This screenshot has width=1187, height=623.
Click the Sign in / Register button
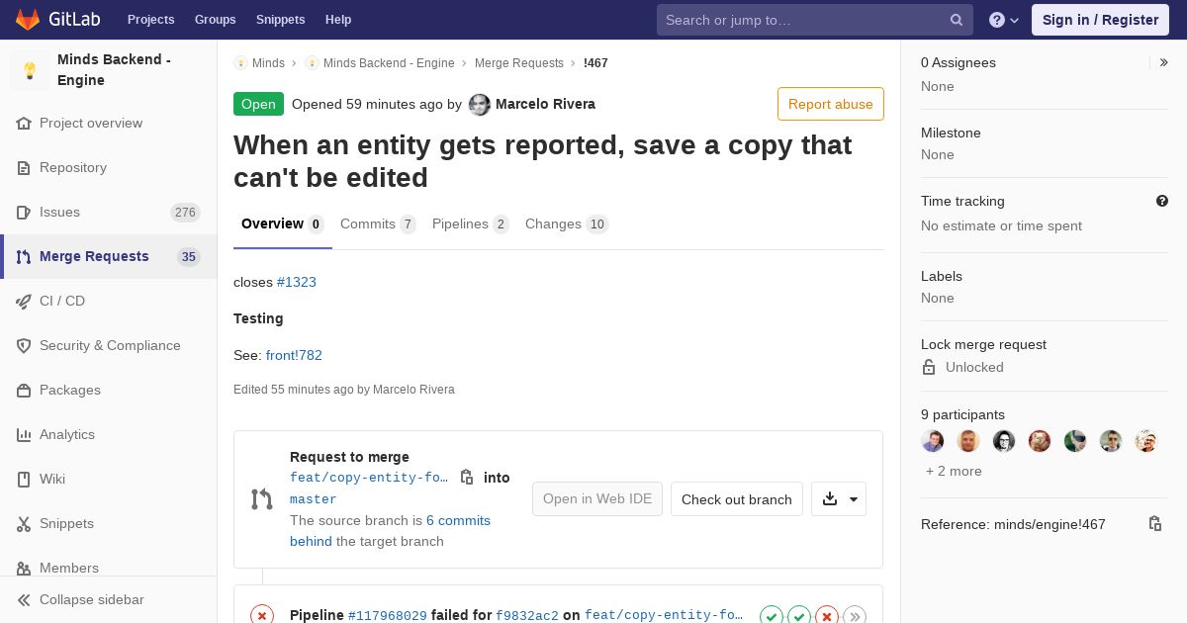pyautogui.click(x=1100, y=20)
